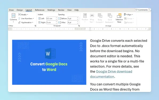
Task: Expand Line Numbers options
Action: click(26, 18)
